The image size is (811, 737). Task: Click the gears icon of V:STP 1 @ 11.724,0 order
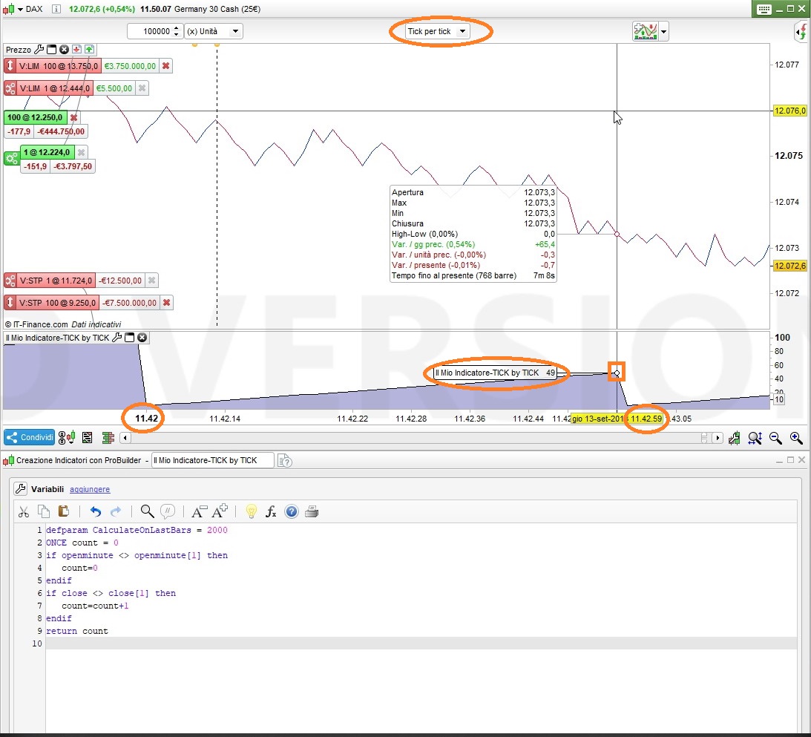pos(10,281)
